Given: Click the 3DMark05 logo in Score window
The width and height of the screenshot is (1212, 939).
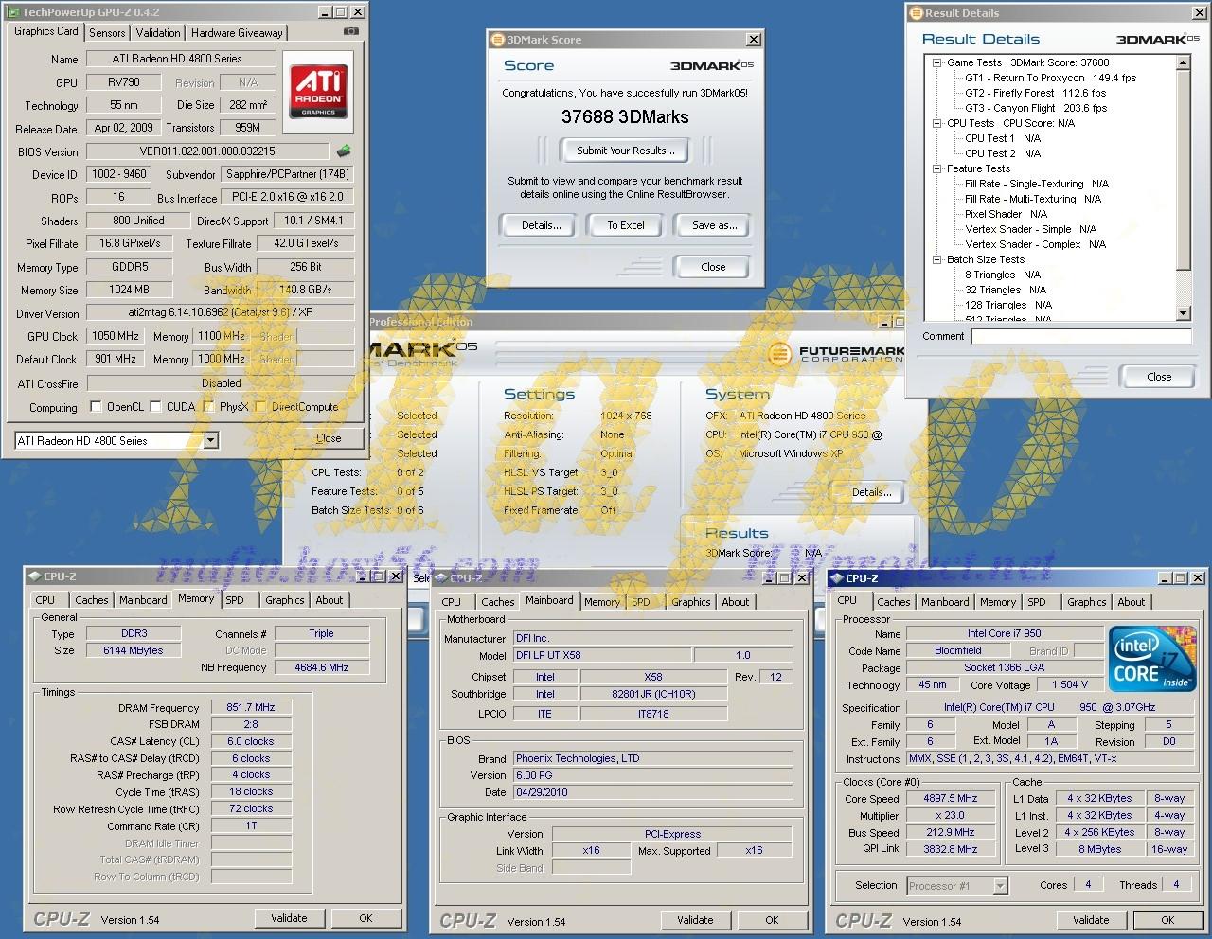Looking at the screenshot, I should pos(712,65).
